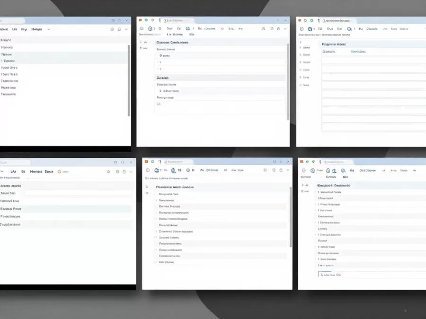This screenshot has height=319, width=426.
Task: Click the blue magnifier icon in top-middle window toolbar
Action: point(188,28)
